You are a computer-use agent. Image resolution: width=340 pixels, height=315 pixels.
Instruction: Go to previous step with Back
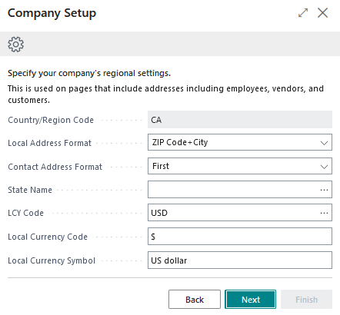pos(195,300)
